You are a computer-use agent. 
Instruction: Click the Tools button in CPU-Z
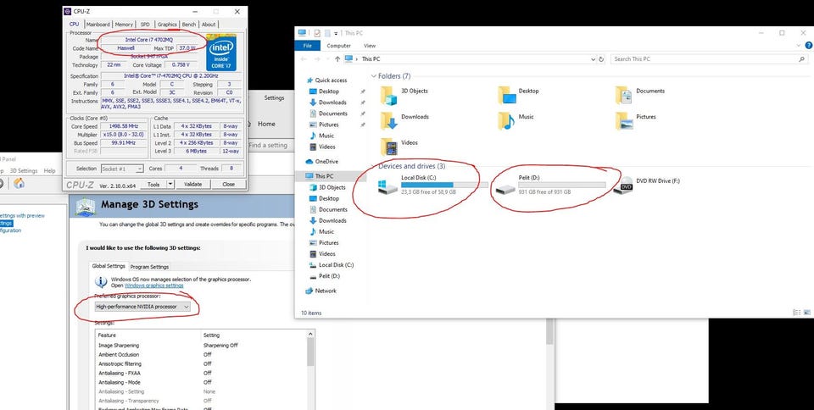(x=153, y=184)
